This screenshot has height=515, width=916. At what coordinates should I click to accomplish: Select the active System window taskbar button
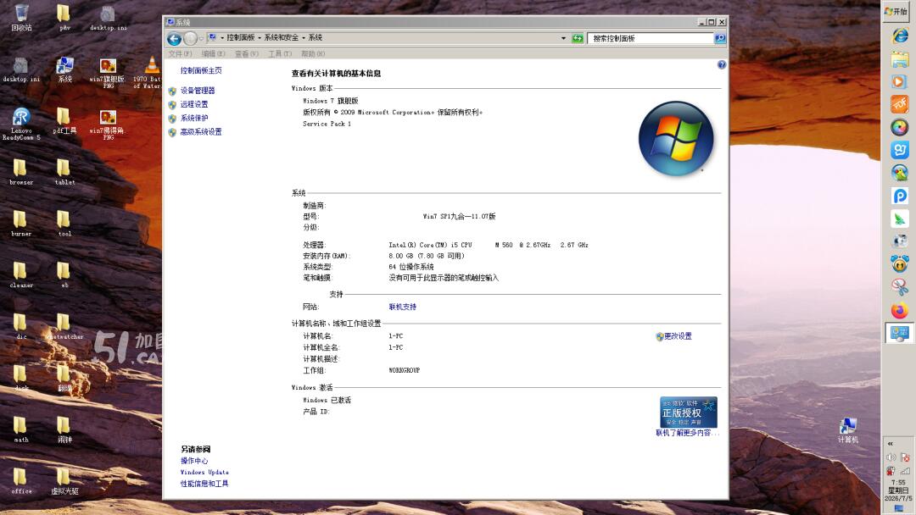click(900, 334)
